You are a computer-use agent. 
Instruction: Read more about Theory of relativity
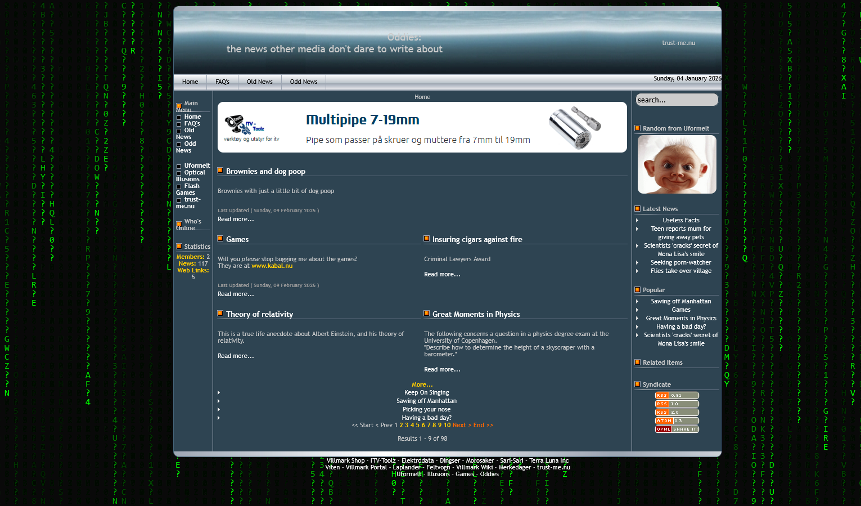pos(236,356)
